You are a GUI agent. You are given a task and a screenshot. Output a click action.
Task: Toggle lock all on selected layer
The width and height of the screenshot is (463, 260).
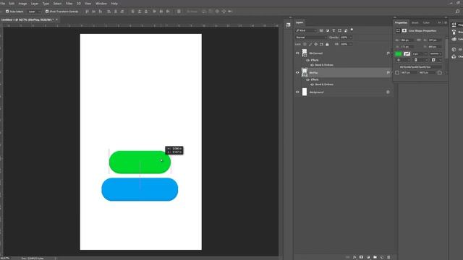click(x=327, y=44)
